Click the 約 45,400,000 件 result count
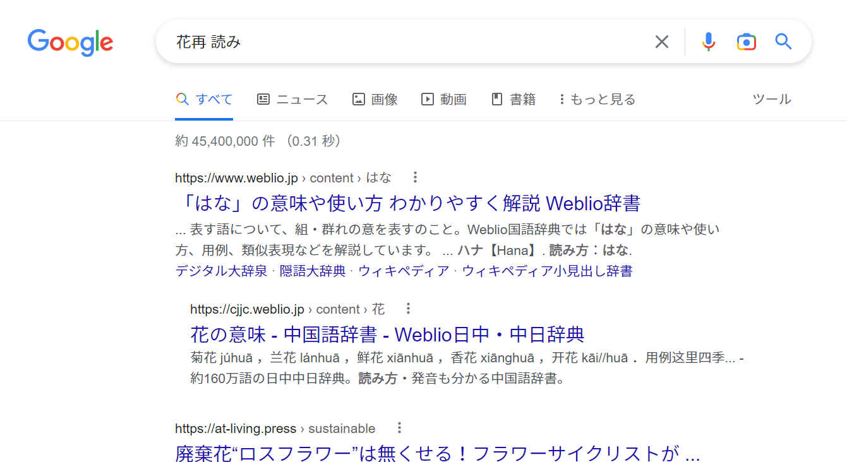The height and width of the screenshot is (462, 847). [x=225, y=141]
